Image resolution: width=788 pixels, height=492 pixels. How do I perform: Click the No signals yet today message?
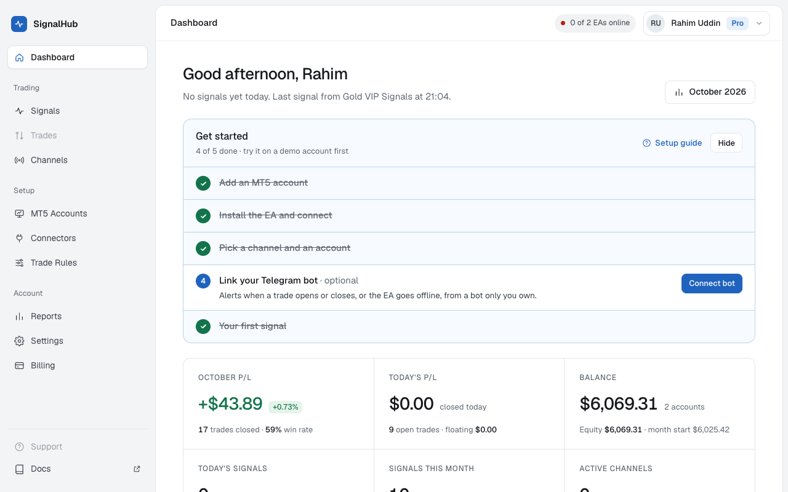[x=317, y=97]
